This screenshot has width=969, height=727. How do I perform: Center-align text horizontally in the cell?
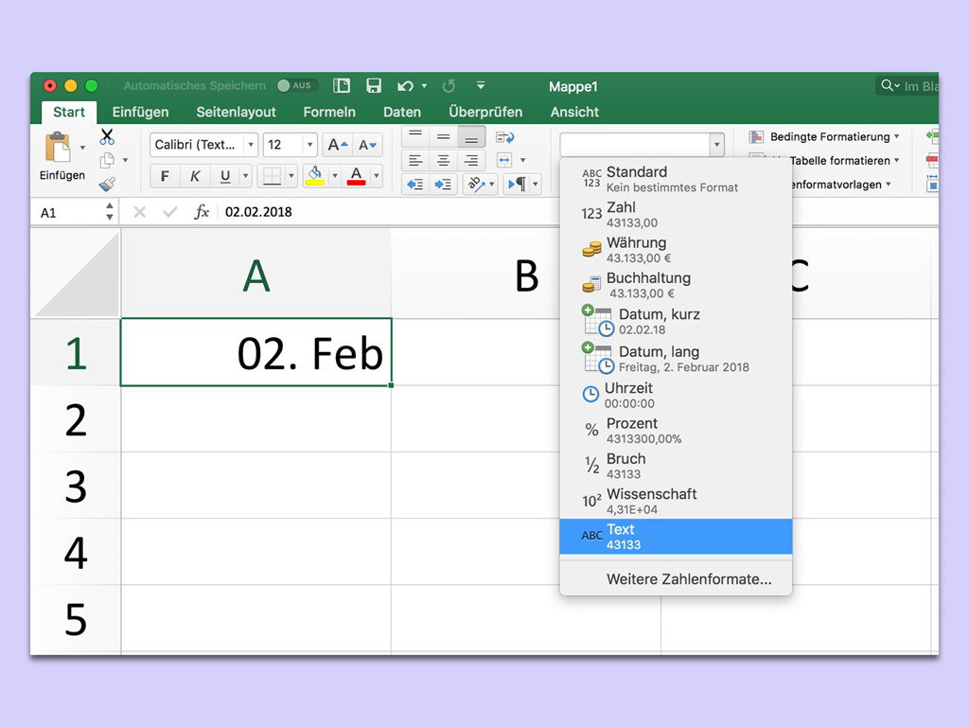pyautogui.click(x=443, y=161)
